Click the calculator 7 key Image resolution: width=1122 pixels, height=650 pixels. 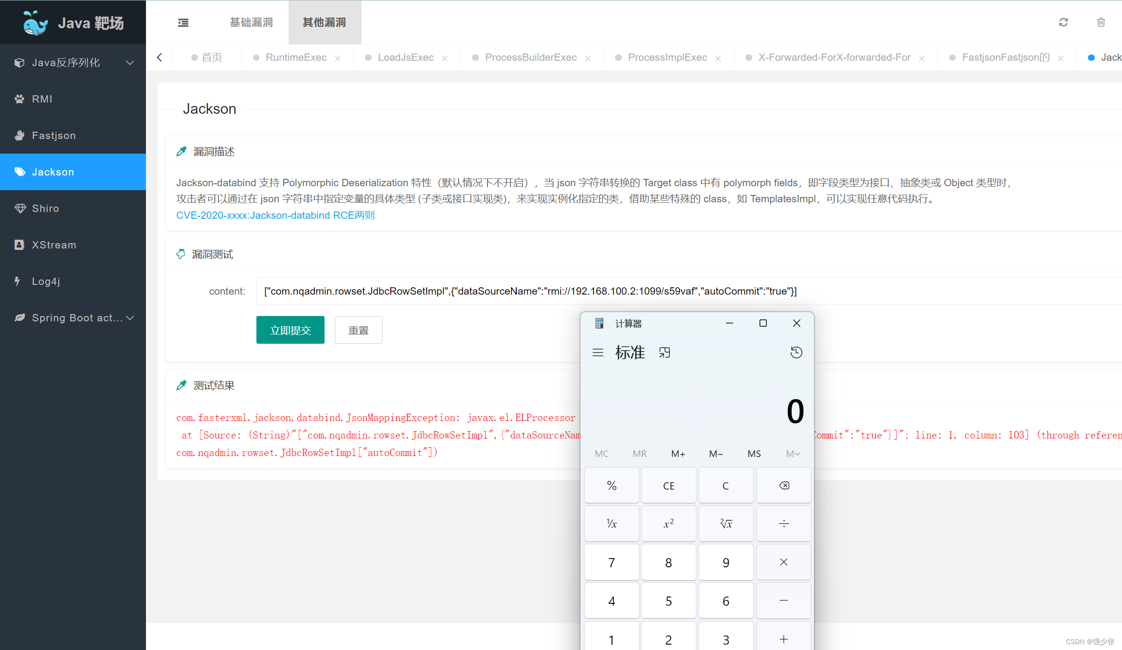tap(612, 562)
